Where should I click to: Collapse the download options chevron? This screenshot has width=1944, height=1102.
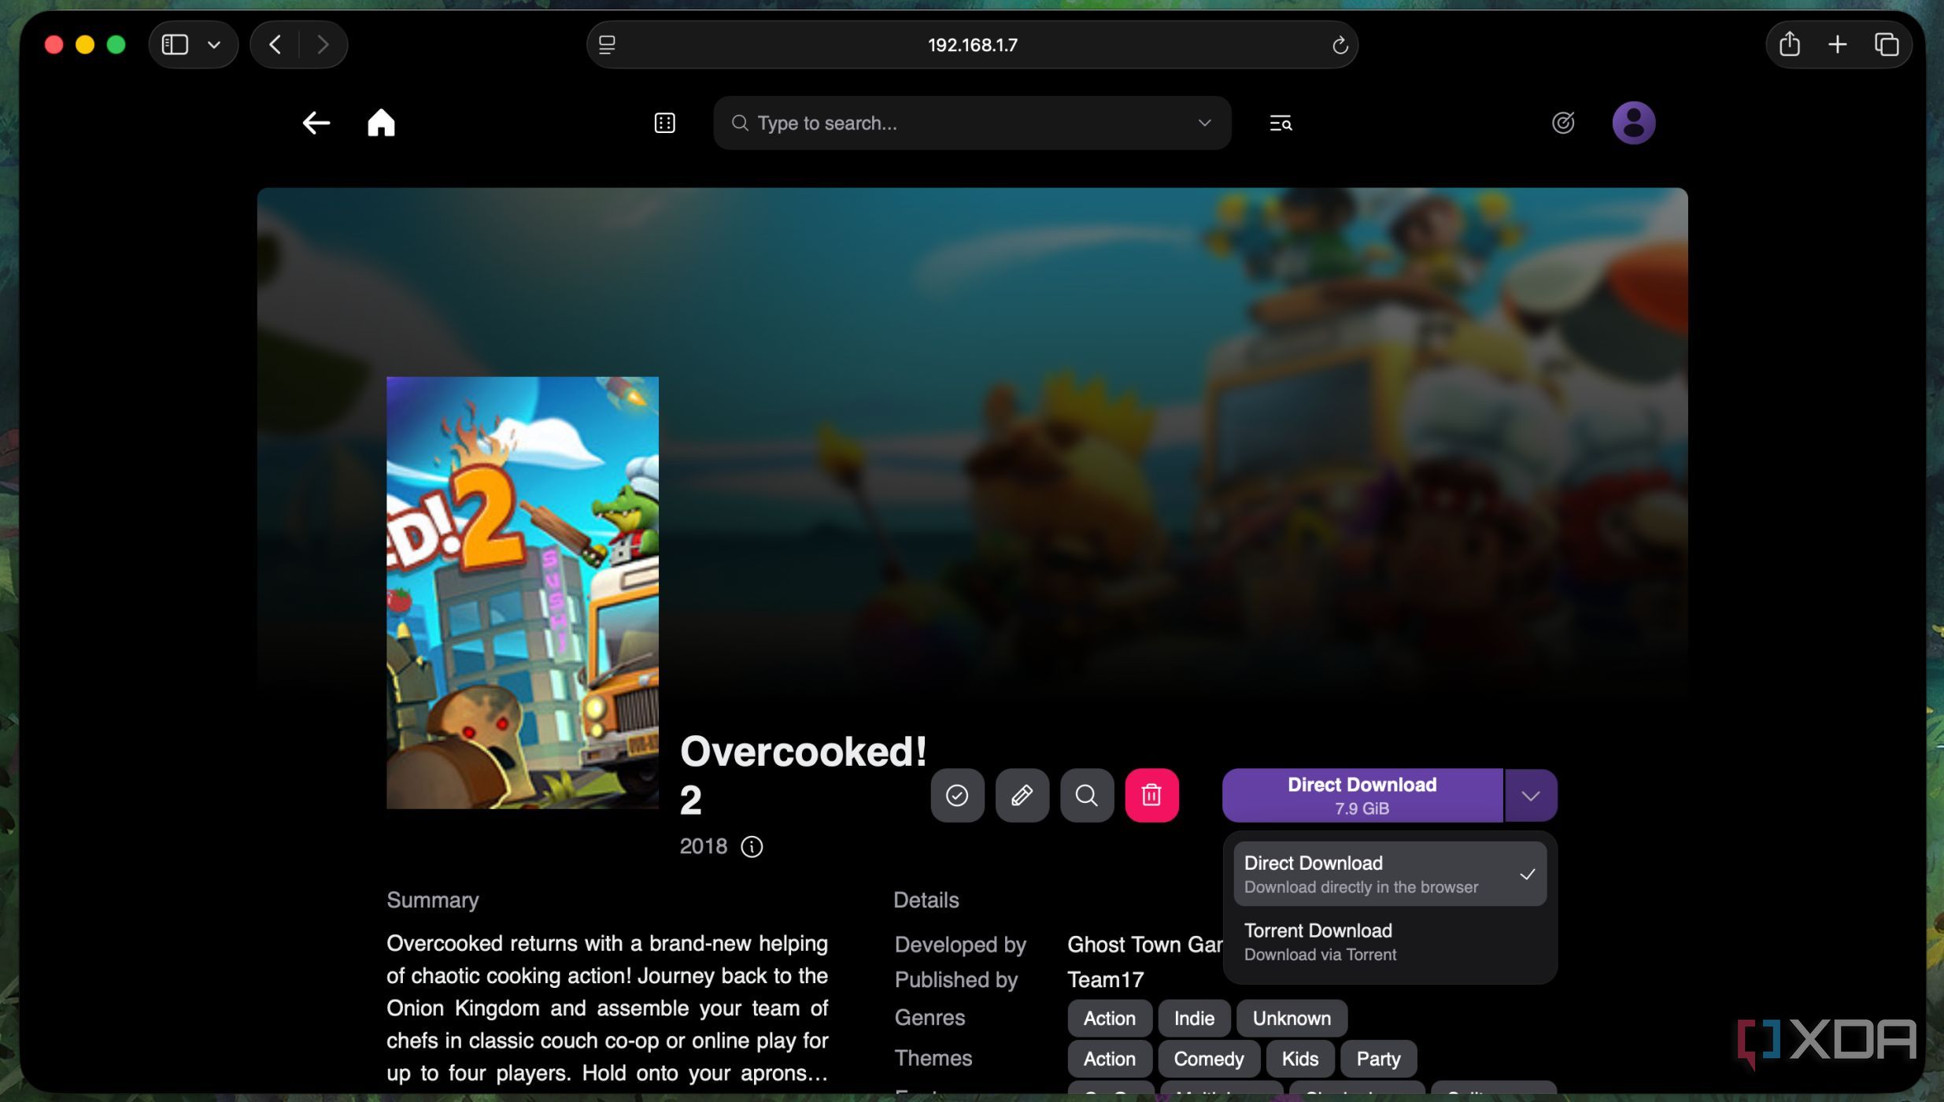1530,796
